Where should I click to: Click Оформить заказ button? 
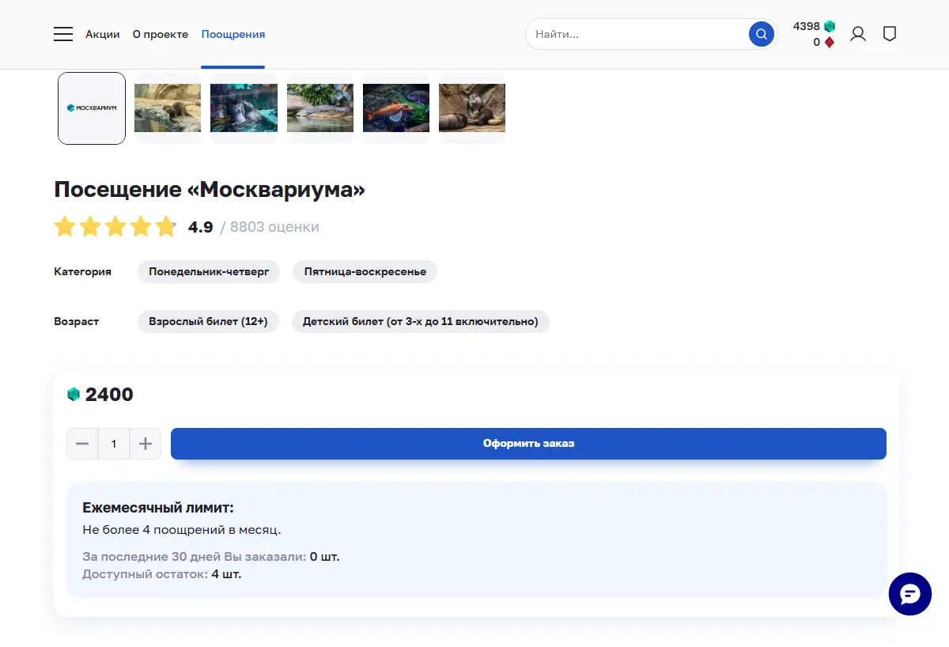coord(528,444)
